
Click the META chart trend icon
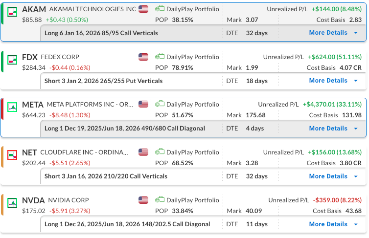coord(13,106)
